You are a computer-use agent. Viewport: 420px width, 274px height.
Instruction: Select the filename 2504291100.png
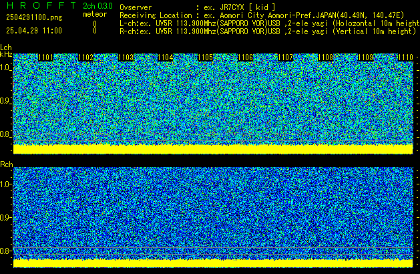pos(34,17)
